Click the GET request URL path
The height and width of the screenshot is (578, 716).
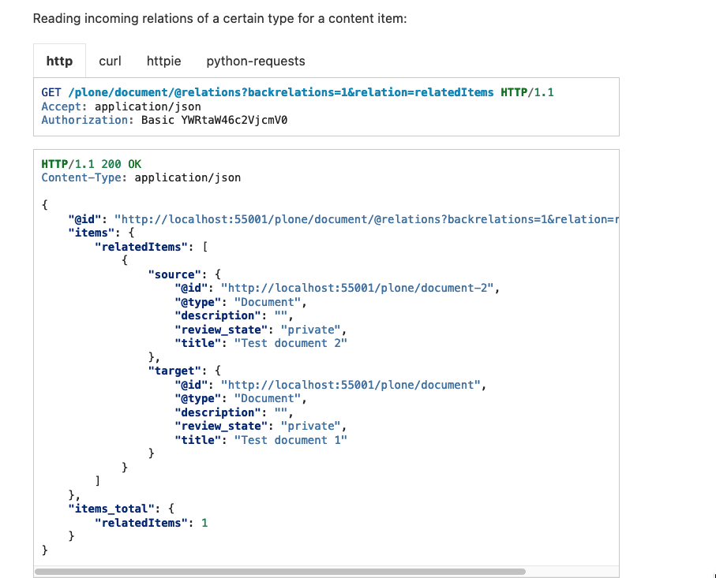[281, 92]
